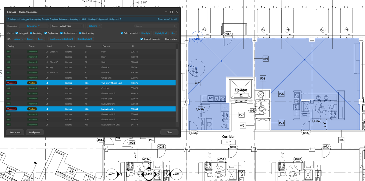Click Apply graphic highlight
Screen dimensions: 365x181
click(62, 39)
